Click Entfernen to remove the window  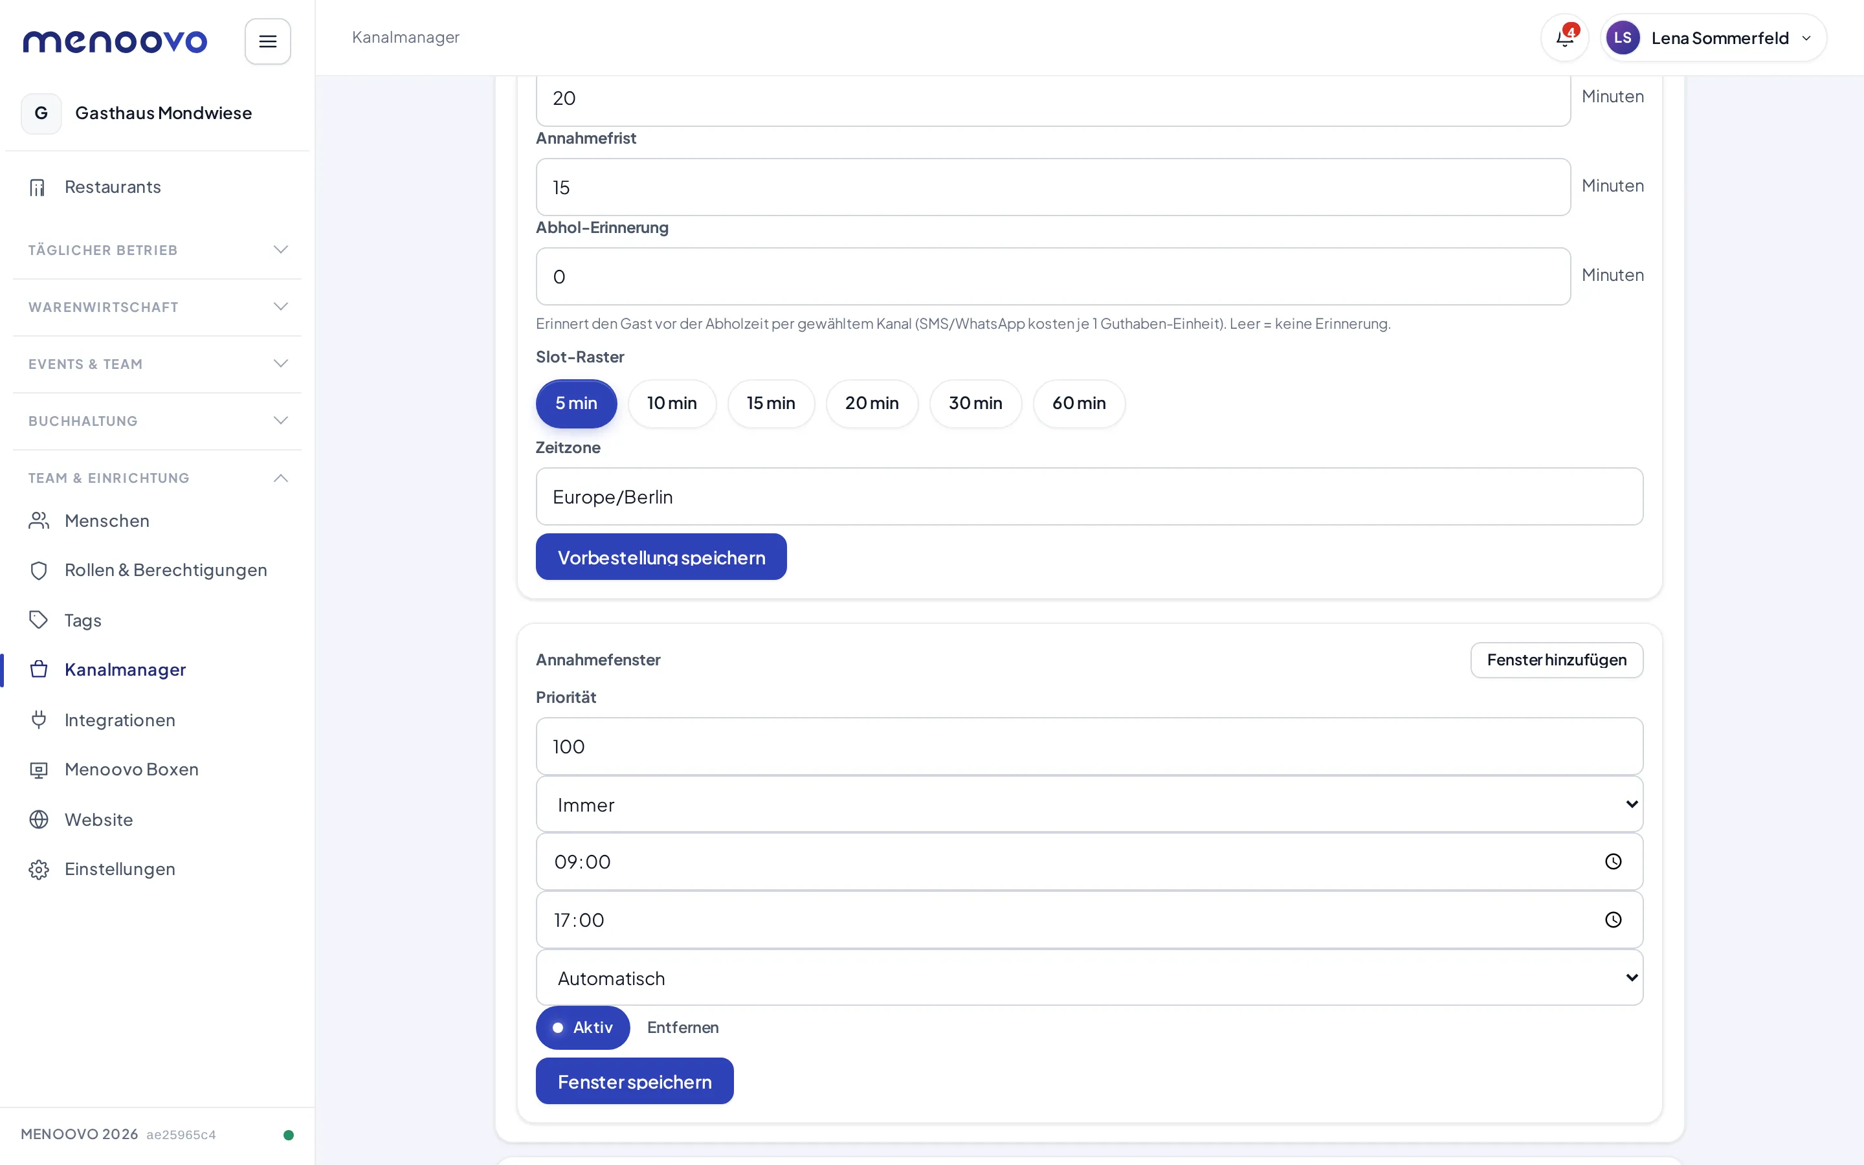(x=682, y=1027)
